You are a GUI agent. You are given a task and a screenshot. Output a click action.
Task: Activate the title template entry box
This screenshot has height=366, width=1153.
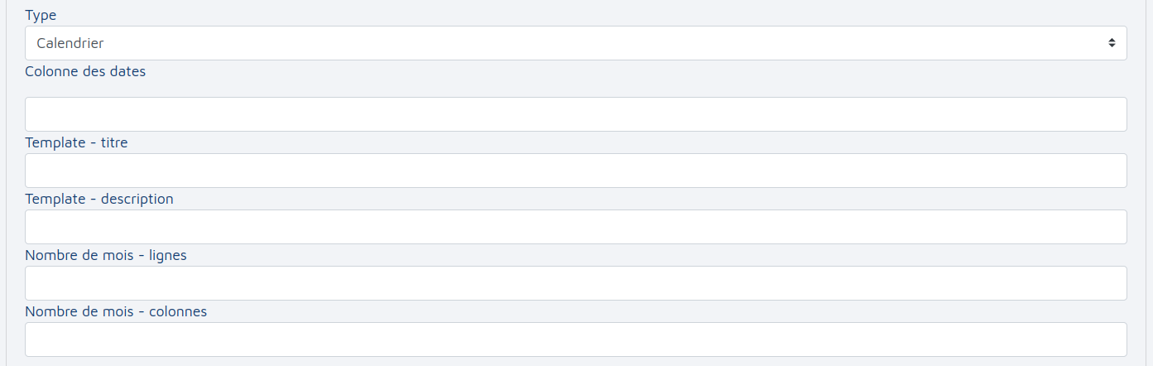pyautogui.click(x=575, y=171)
